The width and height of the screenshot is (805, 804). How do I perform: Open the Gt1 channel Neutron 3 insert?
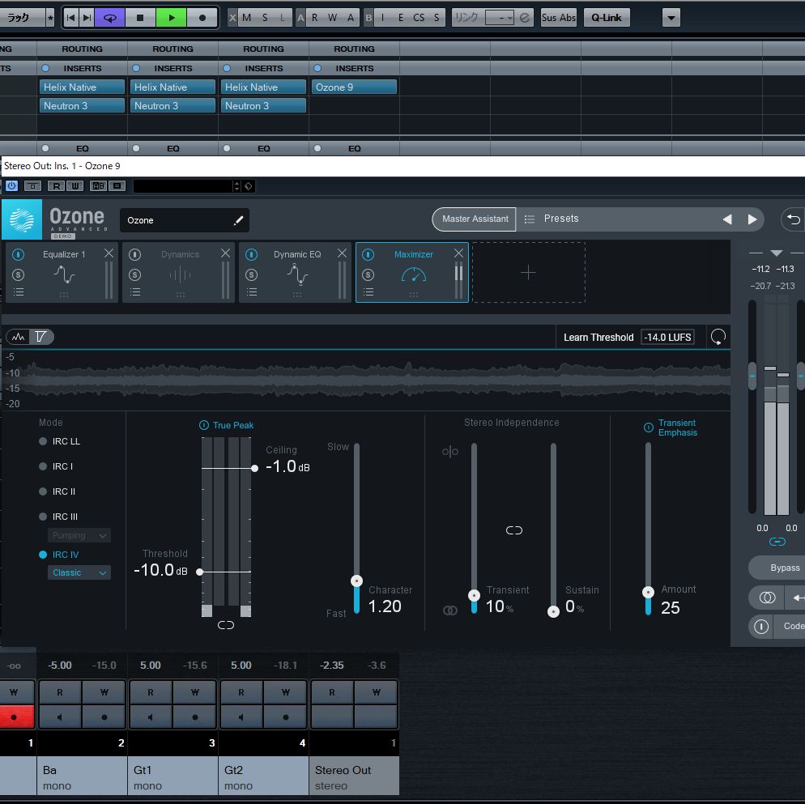coord(172,105)
